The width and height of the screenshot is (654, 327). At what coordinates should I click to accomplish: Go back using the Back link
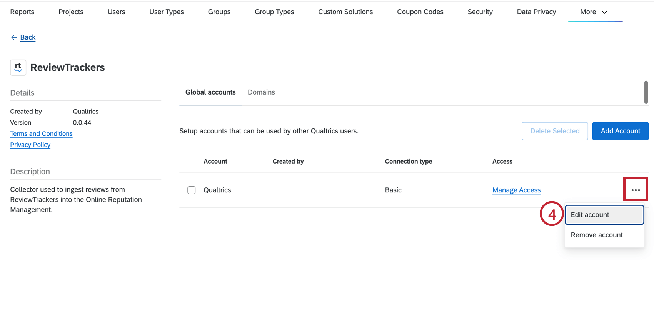28,37
